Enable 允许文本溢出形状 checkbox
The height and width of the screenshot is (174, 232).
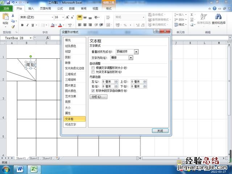(x=93, y=72)
